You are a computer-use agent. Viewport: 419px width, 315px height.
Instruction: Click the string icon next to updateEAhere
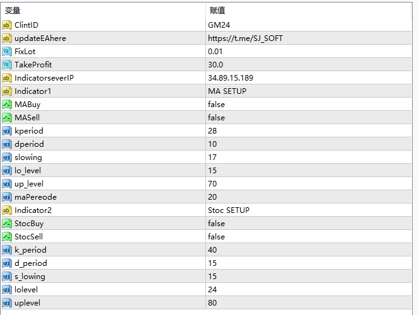pos(7,38)
